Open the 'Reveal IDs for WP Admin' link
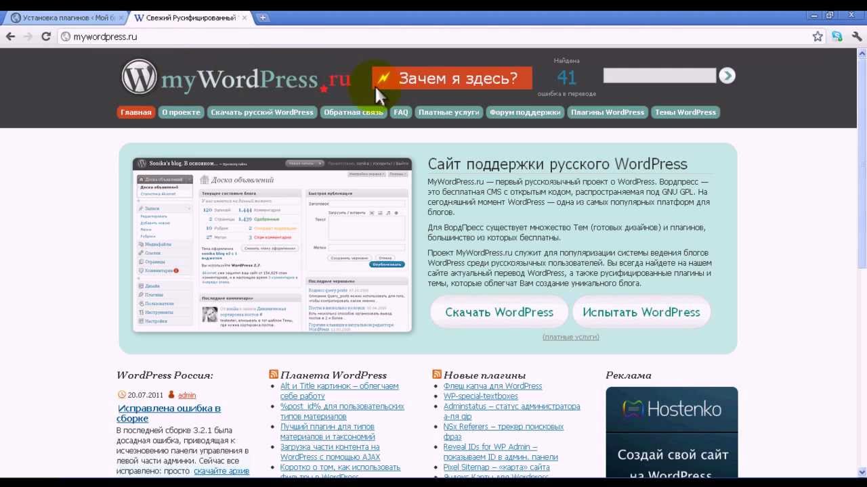 point(501,452)
